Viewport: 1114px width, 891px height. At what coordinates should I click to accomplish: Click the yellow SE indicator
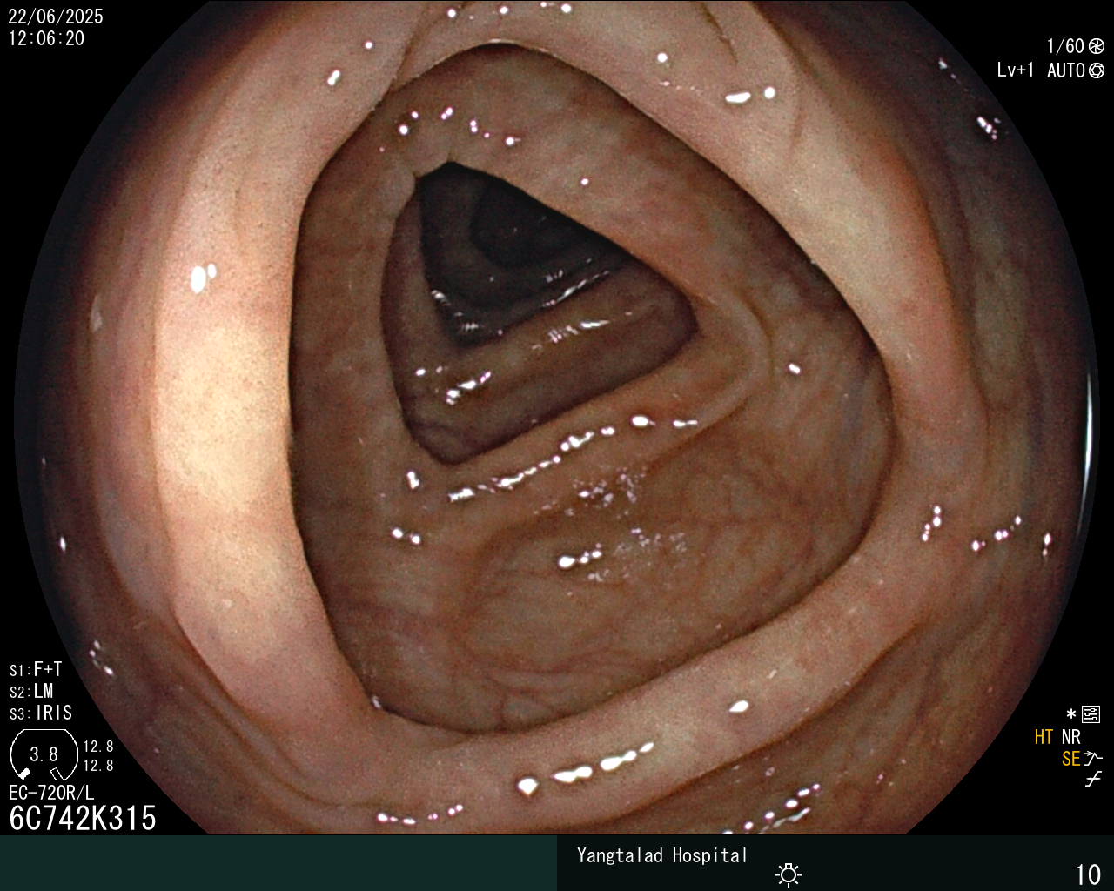(x=1070, y=759)
